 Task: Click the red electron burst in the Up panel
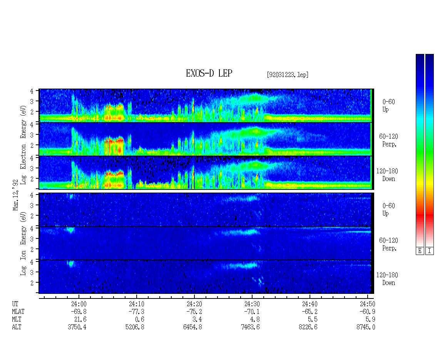coord(114,112)
